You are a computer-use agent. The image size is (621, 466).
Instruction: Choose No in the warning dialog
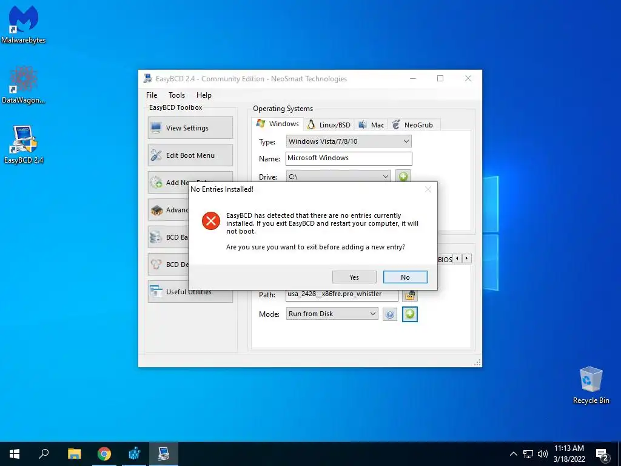404,277
